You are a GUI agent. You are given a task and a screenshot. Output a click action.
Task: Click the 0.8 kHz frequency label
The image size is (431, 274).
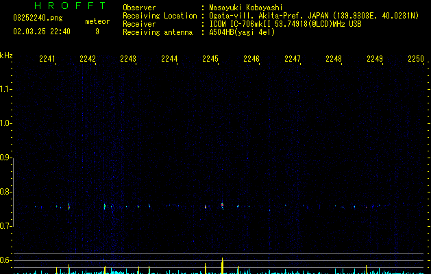[5, 192]
